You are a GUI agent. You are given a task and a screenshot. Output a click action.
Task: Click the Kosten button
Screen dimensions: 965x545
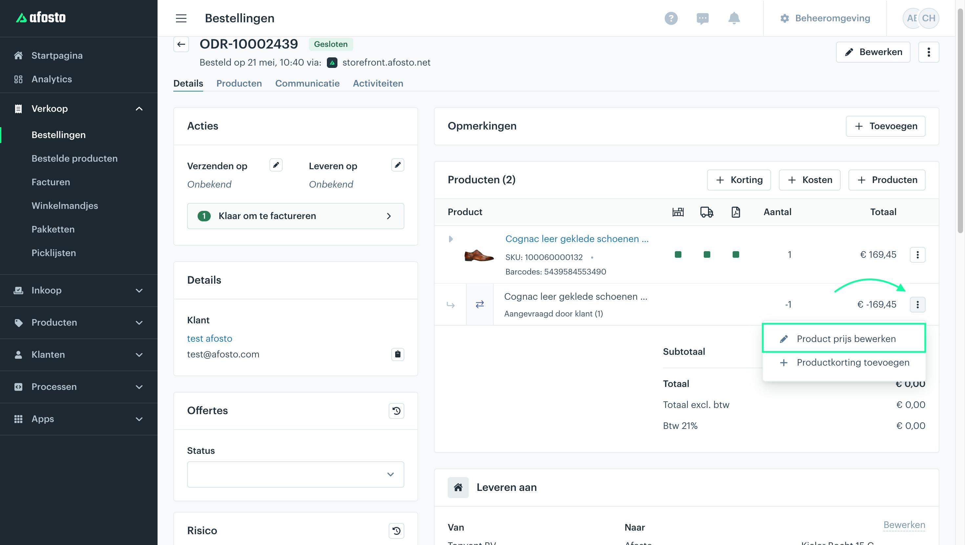tap(809, 180)
